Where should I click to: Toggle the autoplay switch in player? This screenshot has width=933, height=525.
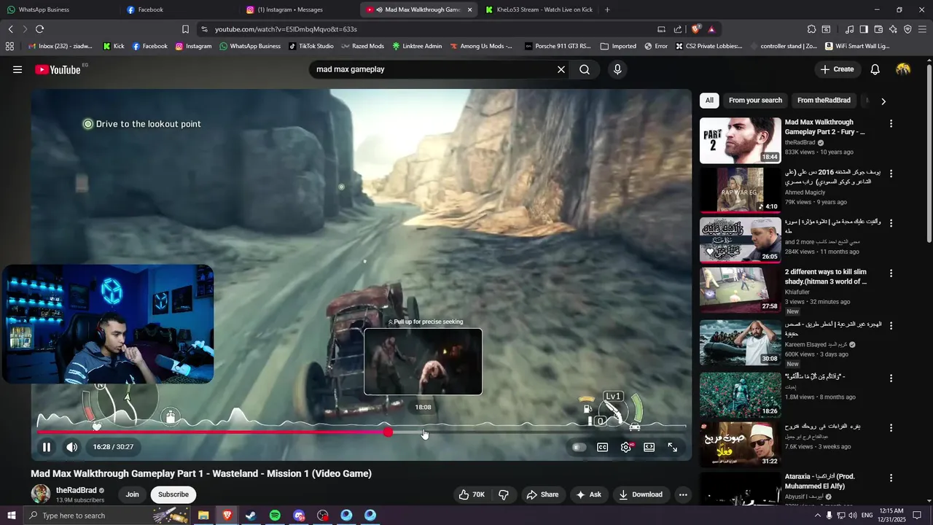point(579,447)
